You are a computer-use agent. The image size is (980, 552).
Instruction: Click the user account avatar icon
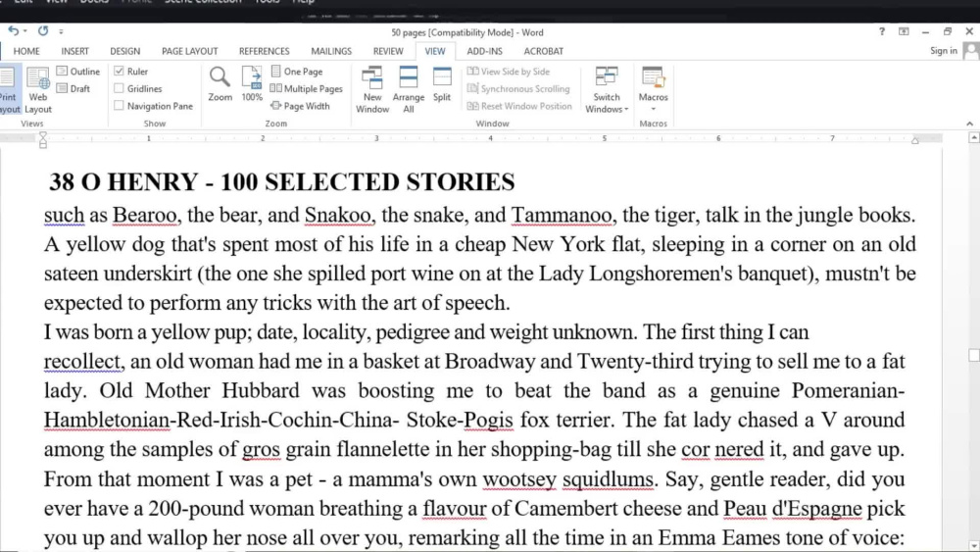(970, 51)
